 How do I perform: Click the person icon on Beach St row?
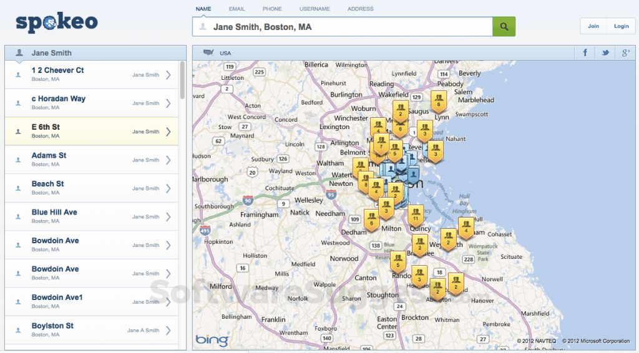click(x=18, y=188)
